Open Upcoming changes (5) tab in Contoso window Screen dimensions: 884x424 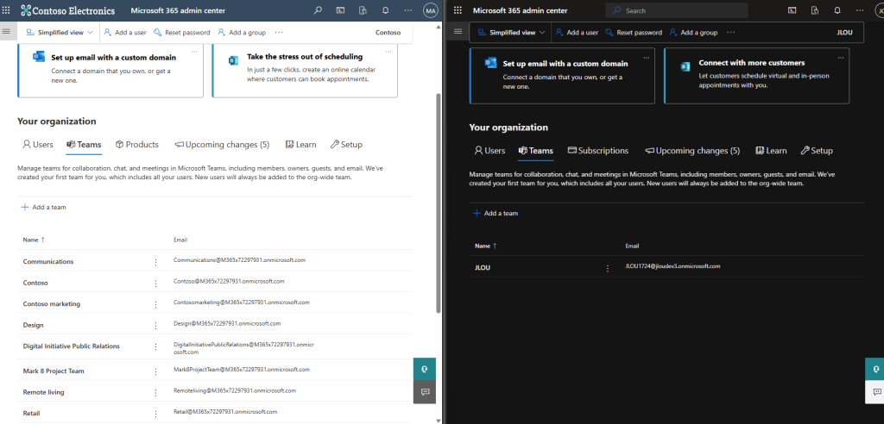coord(222,145)
